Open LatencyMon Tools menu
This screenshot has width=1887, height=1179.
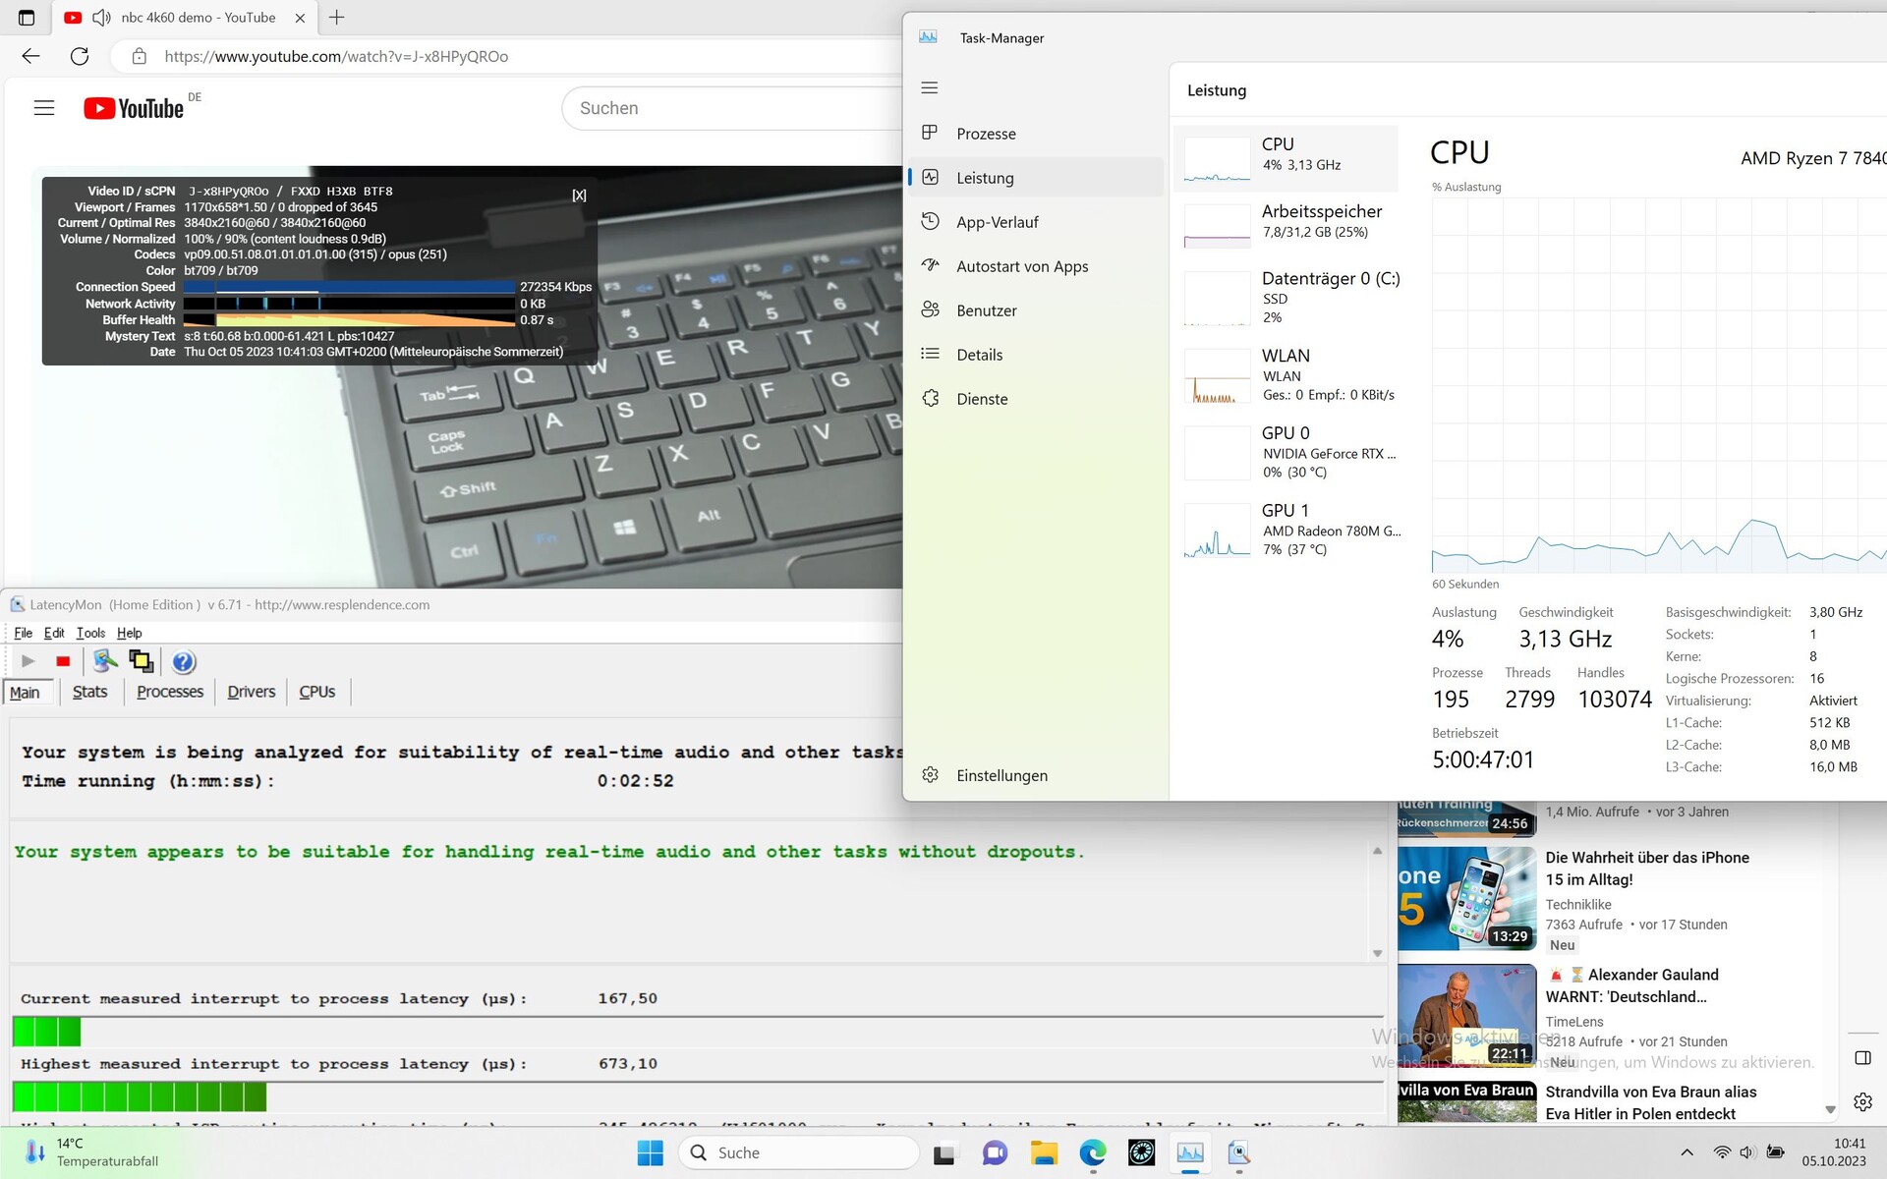(x=90, y=633)
